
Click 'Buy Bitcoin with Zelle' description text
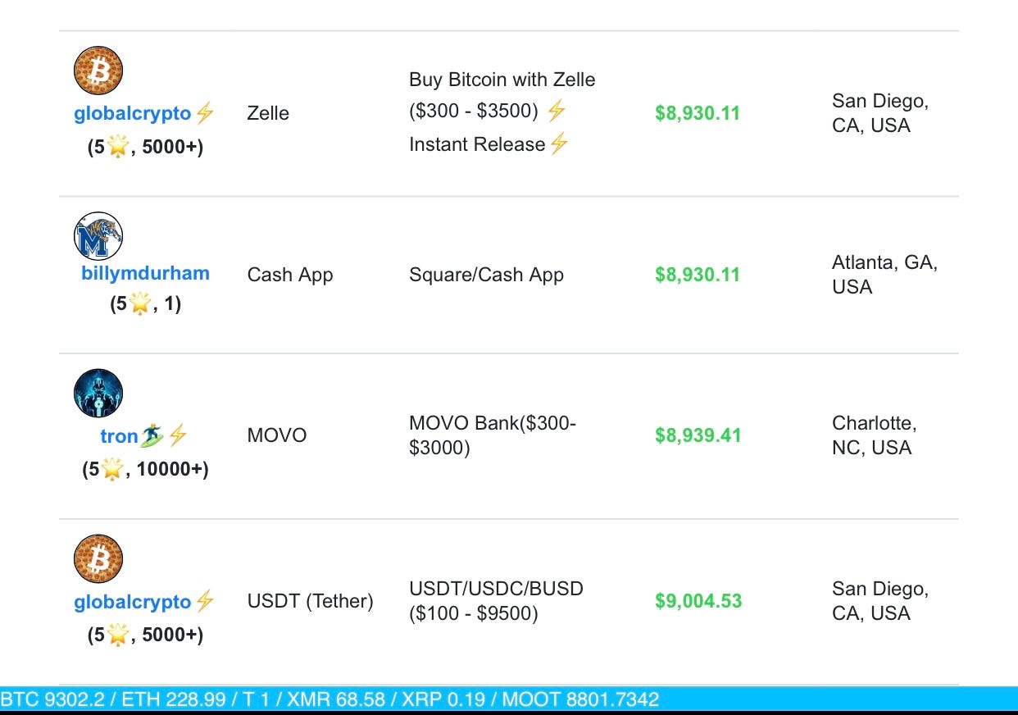pos(502,80)
